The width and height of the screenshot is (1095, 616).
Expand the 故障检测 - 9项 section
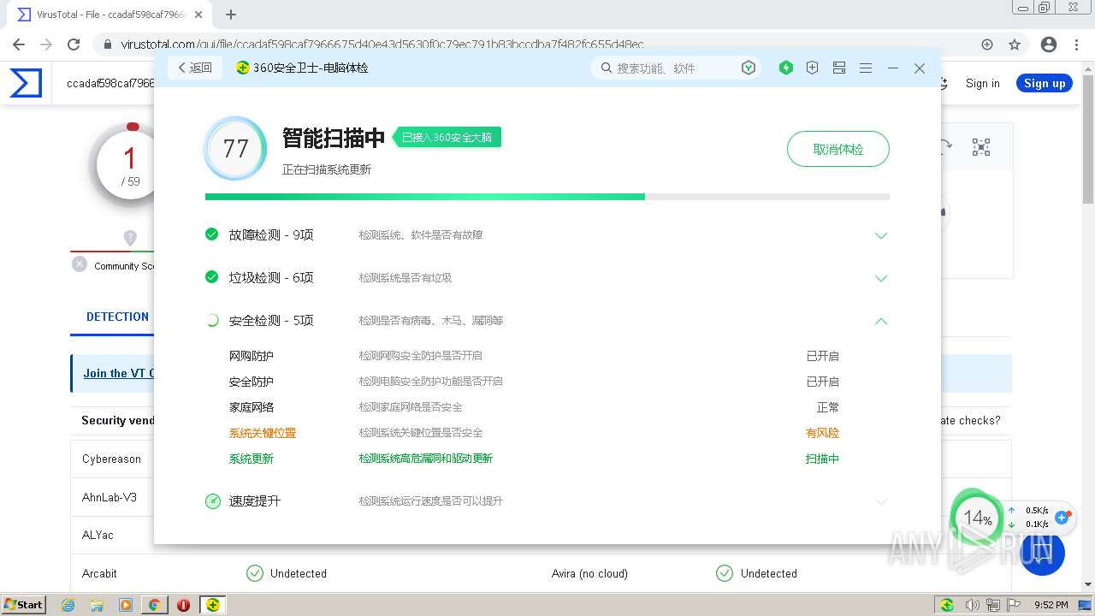[x=881, y=235]
